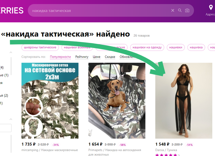
Task: Click the -58% discount badge
Action: click(x=123, y=145)
